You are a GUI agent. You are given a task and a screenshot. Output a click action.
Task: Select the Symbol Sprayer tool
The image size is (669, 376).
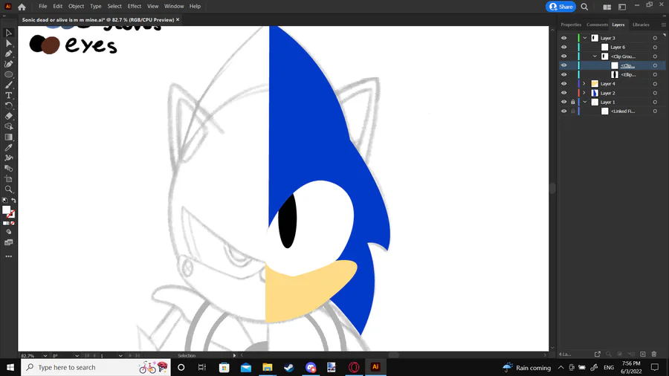[8, 158]
